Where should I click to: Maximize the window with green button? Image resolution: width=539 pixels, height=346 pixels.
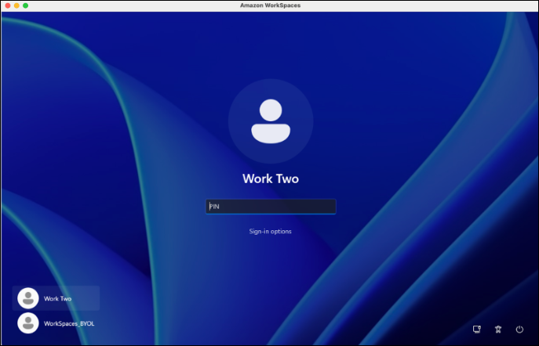coord(25,5)
